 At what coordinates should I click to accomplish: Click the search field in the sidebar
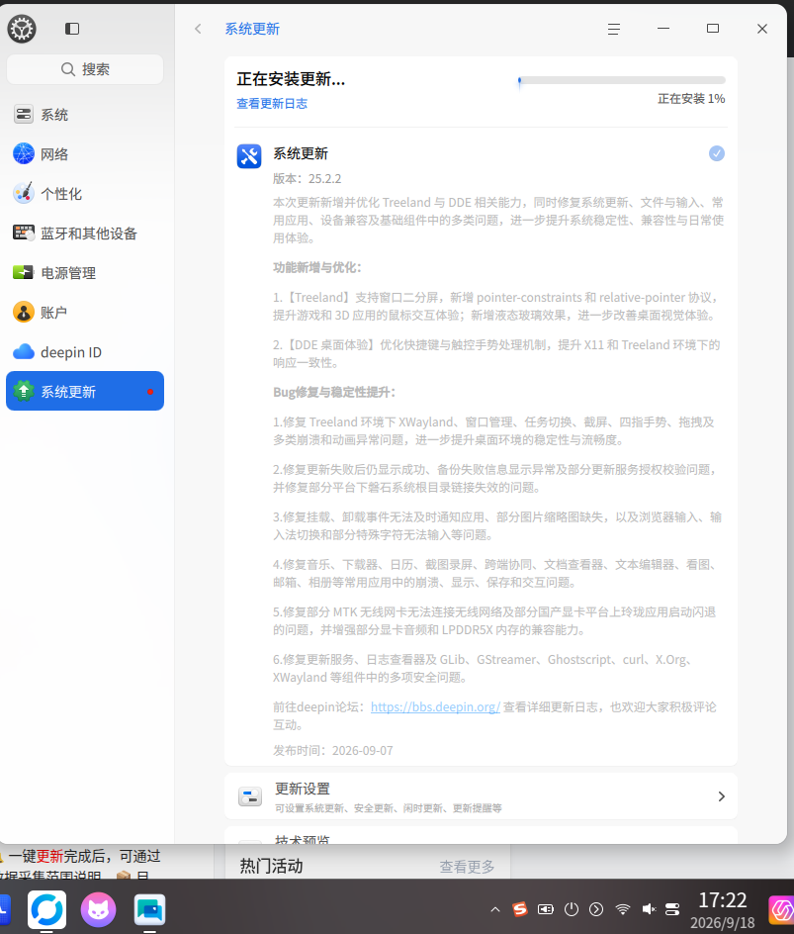[85, 69]
